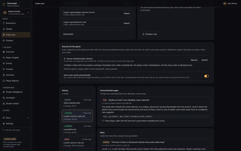Click the Choose a zip button

coord(149,34)
